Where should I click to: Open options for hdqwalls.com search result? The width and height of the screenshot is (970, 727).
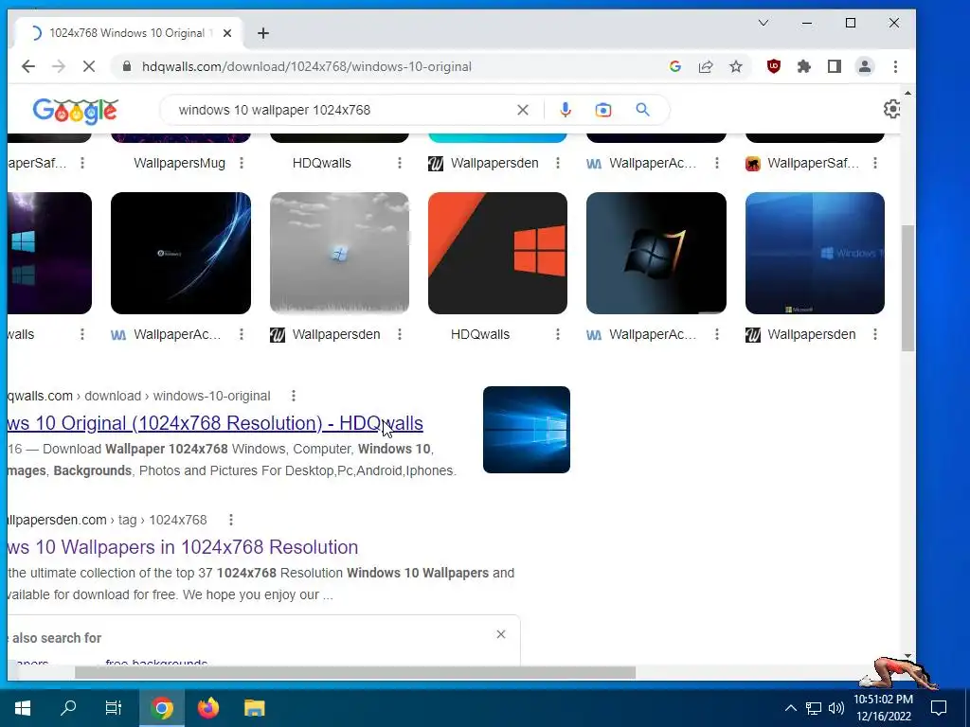coord(294,396)
